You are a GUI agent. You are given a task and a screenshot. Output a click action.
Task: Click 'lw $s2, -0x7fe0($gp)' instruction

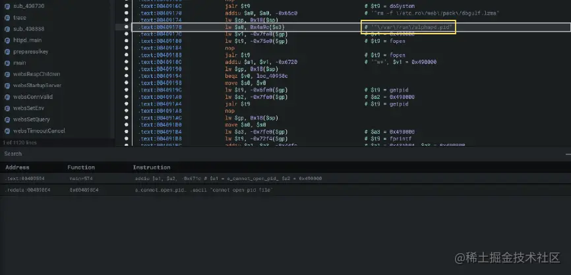pos(256,97)
